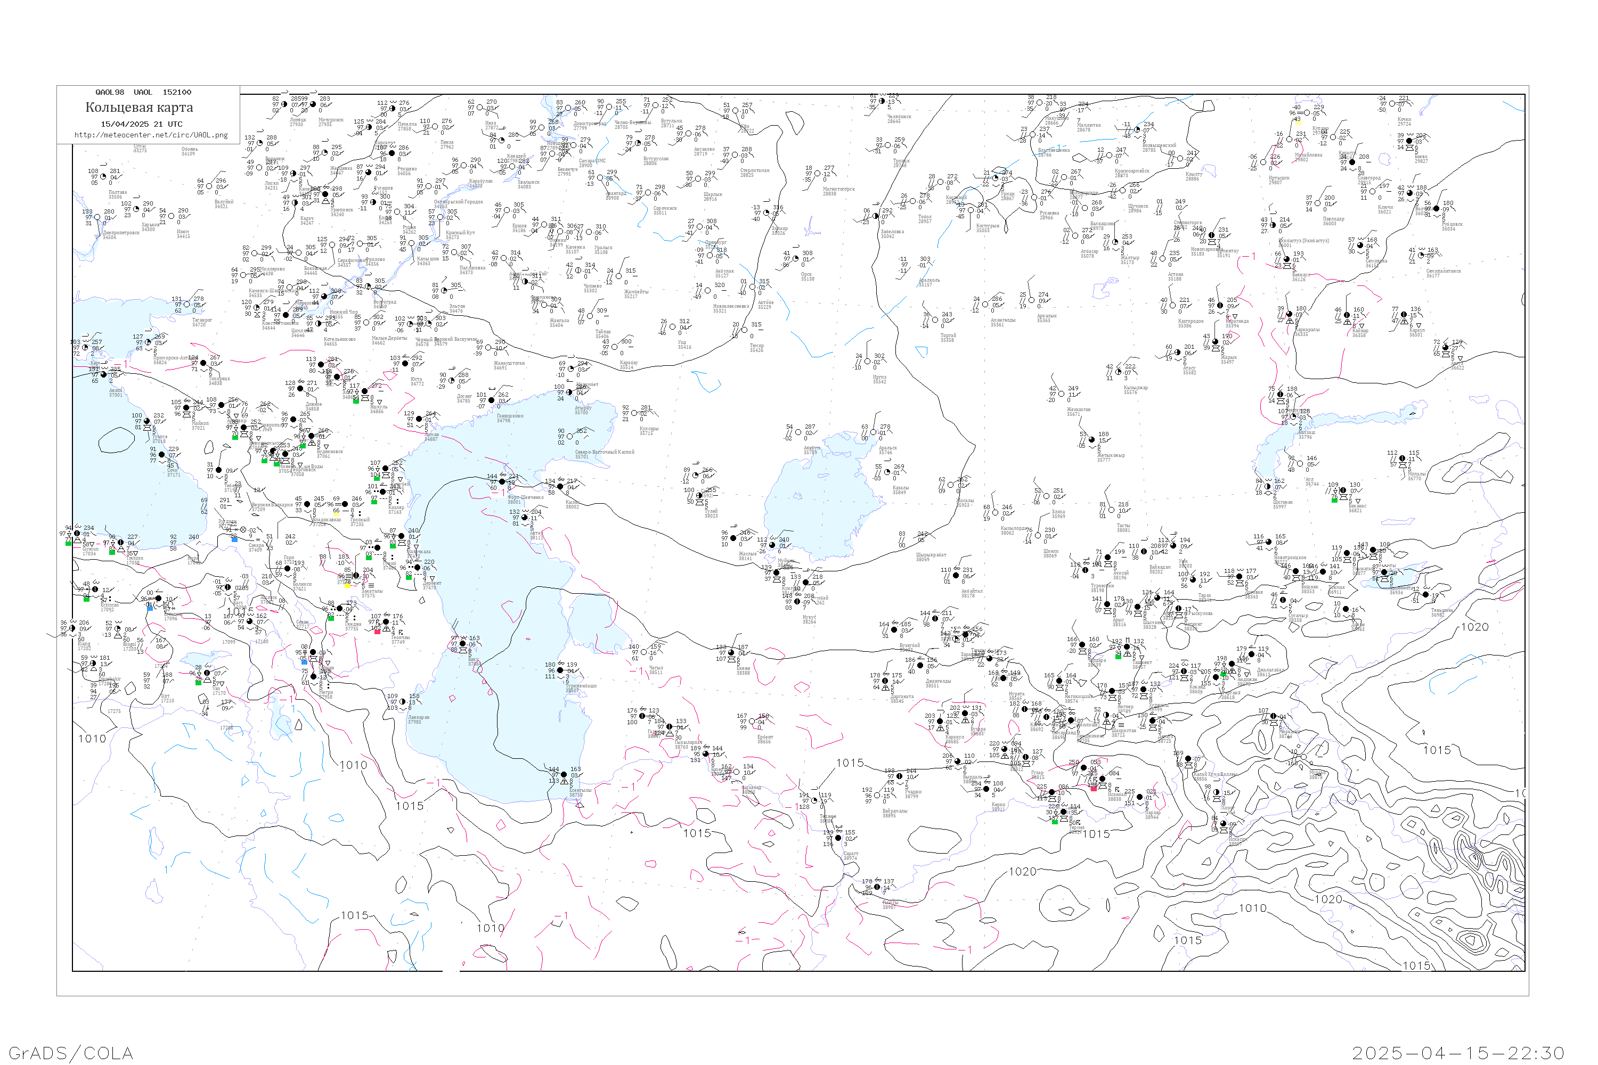1598x1065 pixels.
Task: Click the Ташкент station circle symbol
Action: (1127, 648)
